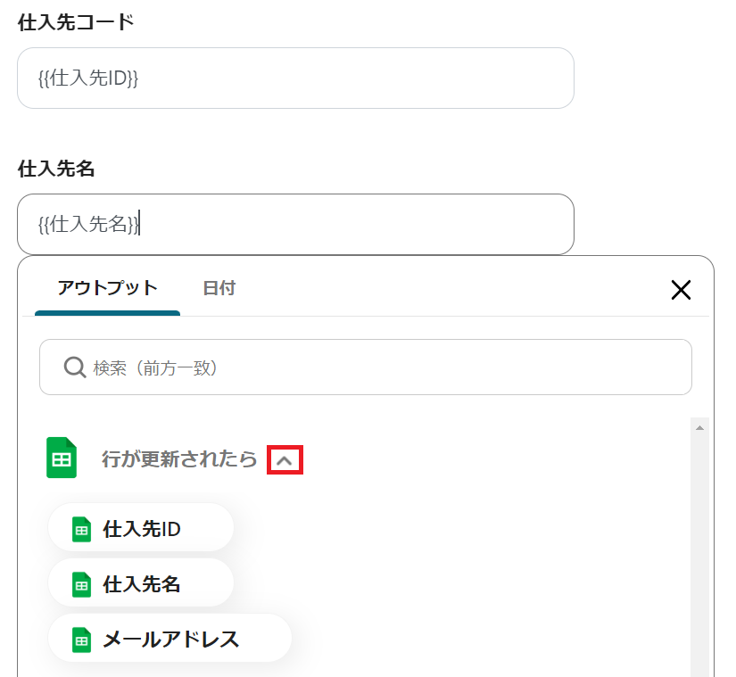The height and width of the screenshot is (677, 736).
Task: Click the 仕入先名 field label above input
Action: pos(56,169)
